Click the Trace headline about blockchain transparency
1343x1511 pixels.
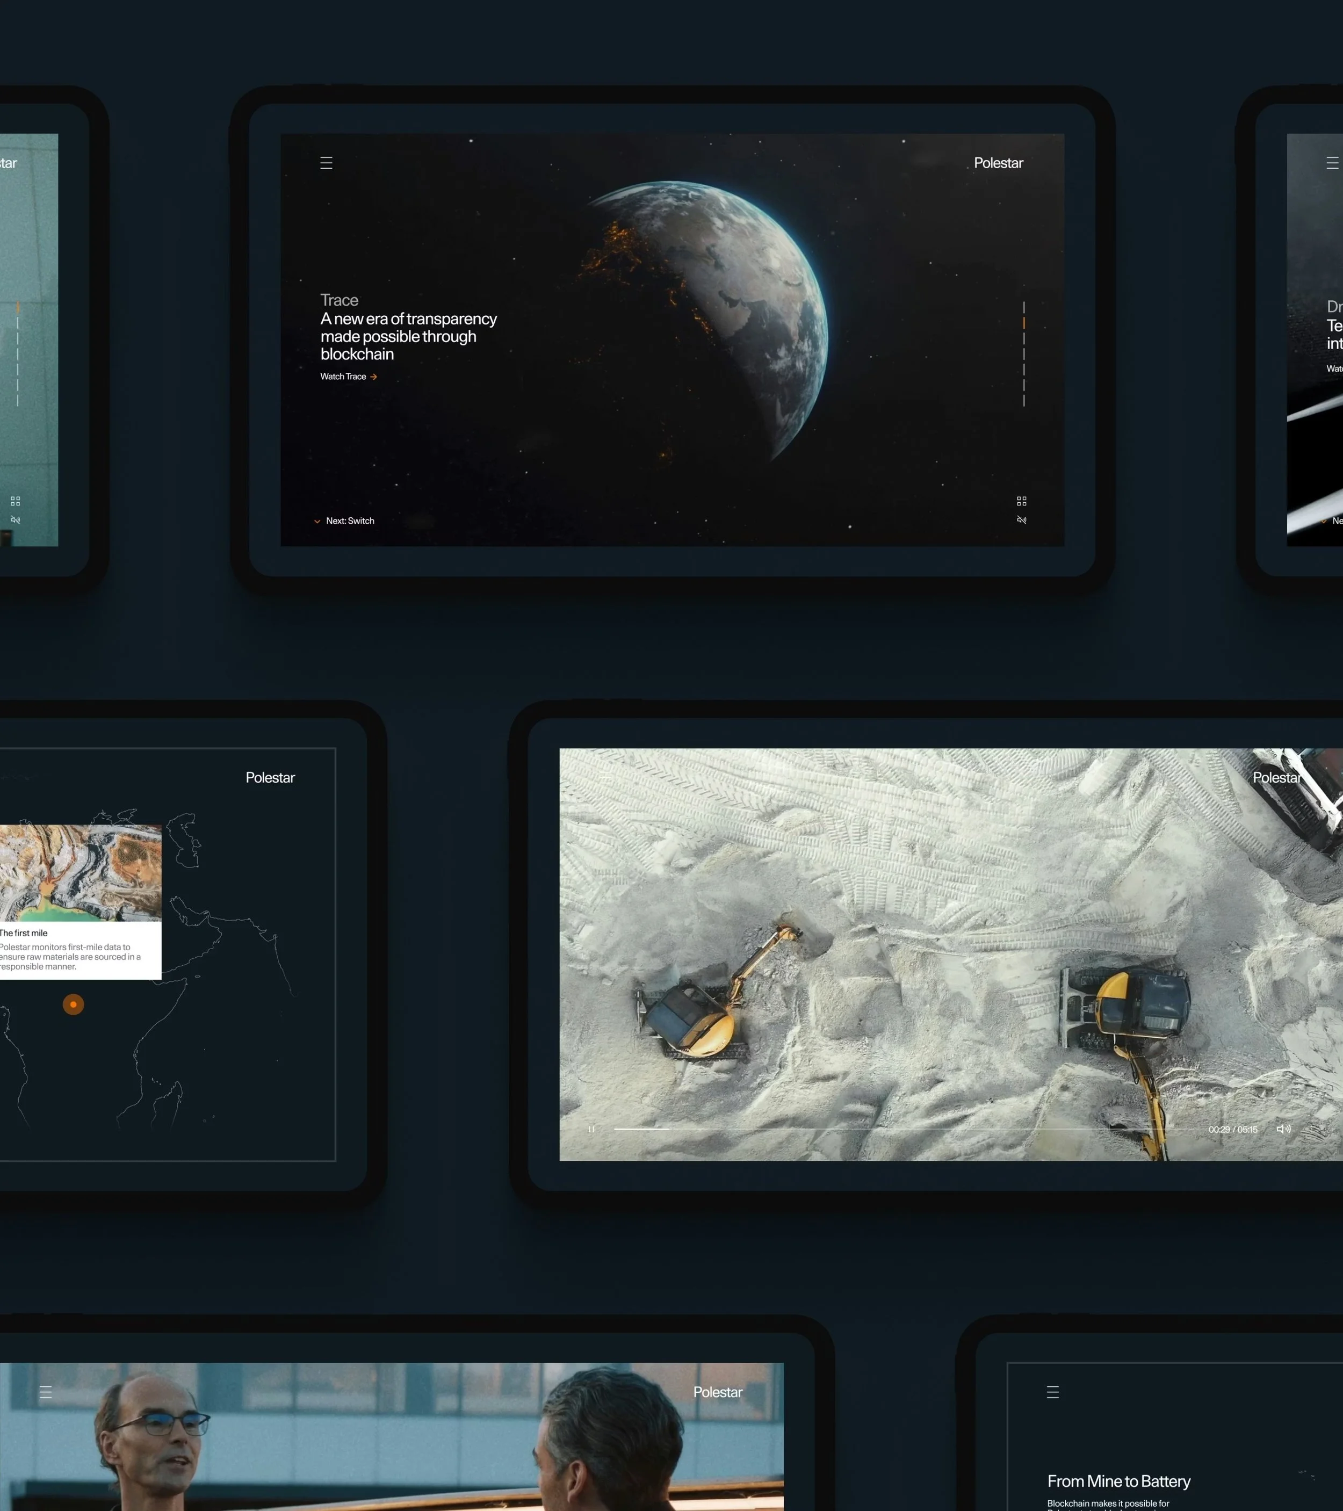click(409, 336)
